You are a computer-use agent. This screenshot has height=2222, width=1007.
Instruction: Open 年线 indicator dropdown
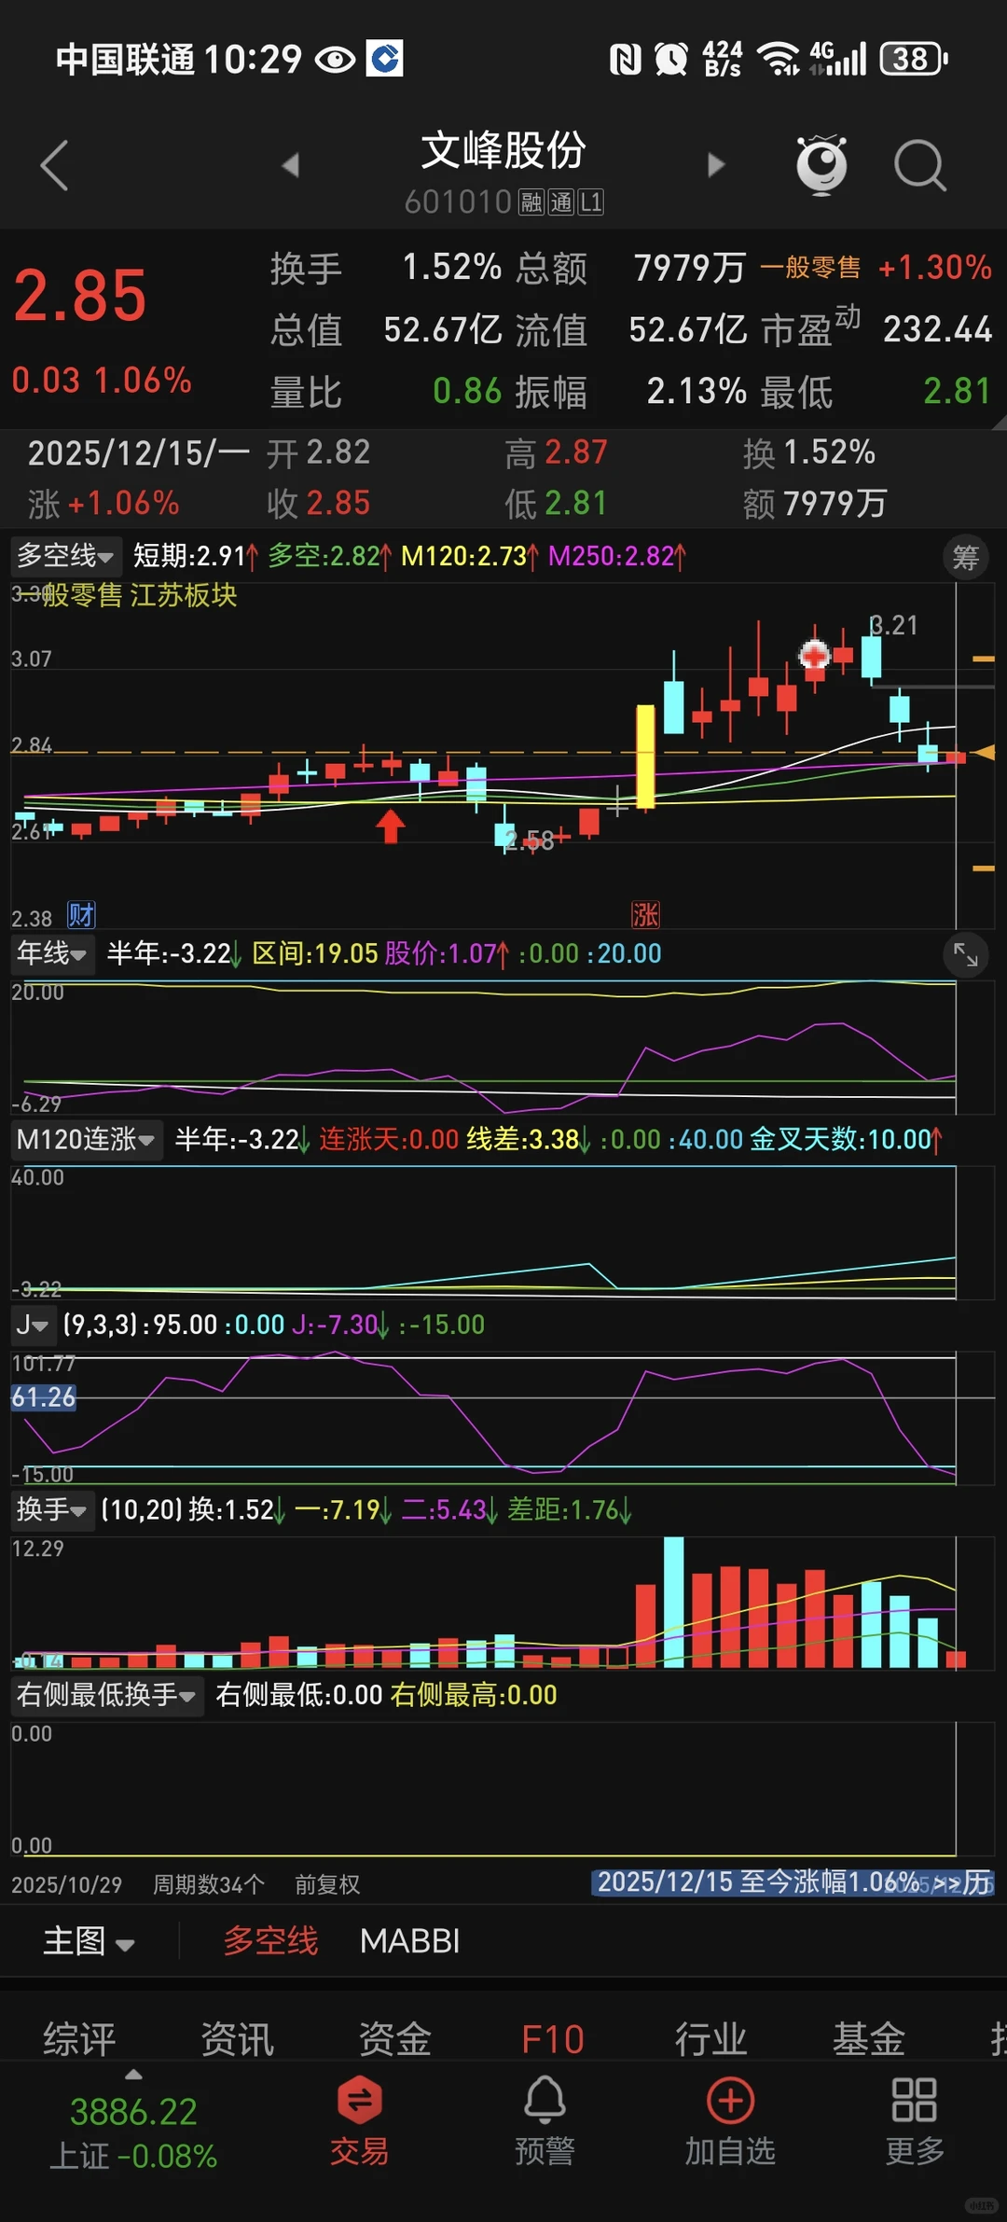[x=51, y=953]
